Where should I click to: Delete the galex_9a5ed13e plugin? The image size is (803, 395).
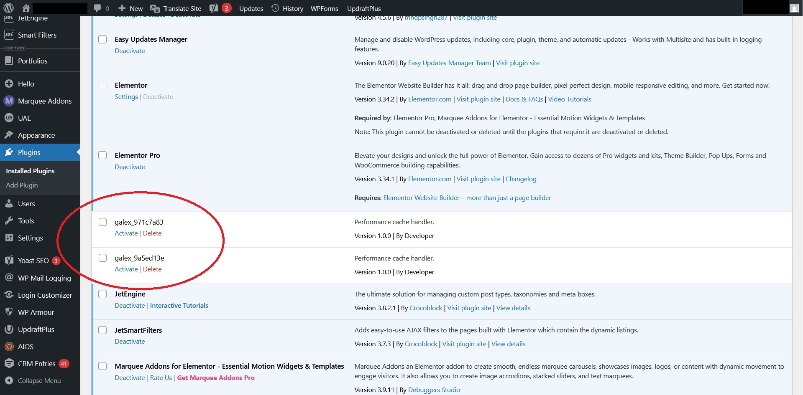[152, 269]
